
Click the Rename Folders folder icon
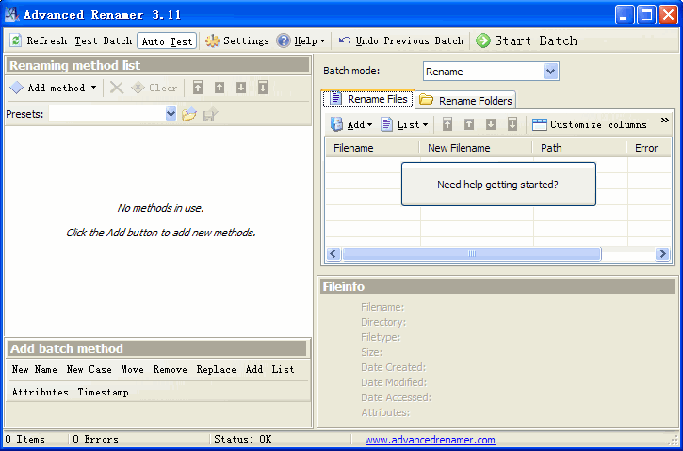tap(426, 100)
